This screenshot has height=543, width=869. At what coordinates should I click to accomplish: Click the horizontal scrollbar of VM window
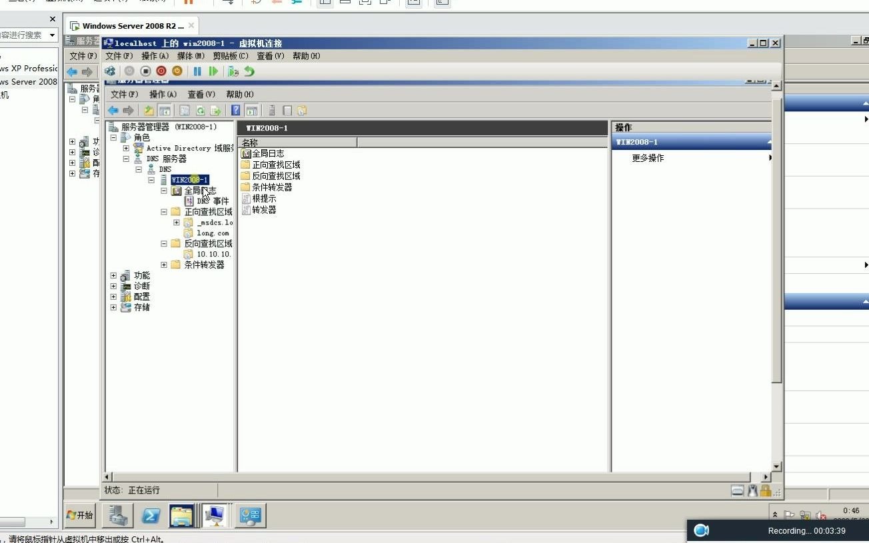coord(433,477)
